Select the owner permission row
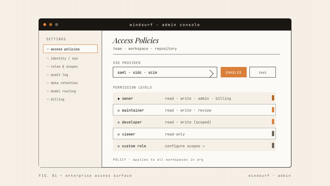The image size is (330, 186). pos(194,98)
